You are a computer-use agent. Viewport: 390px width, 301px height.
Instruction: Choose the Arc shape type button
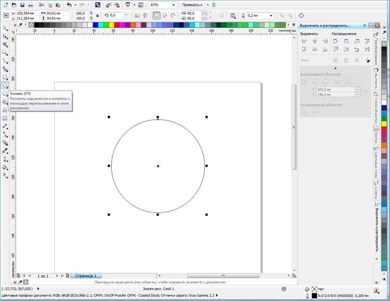click(173, 16)
